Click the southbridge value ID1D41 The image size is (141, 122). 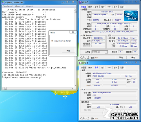[114, 82]
